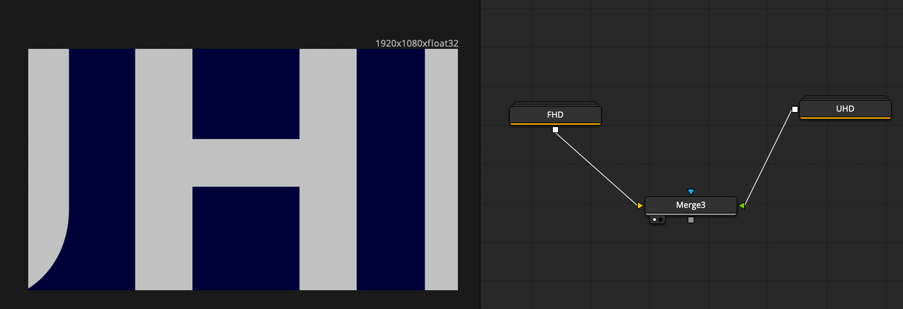Image resolution: width=903 pixels, height=309 pixels.
Task: Select the FHD node
Action: point(555,115)
